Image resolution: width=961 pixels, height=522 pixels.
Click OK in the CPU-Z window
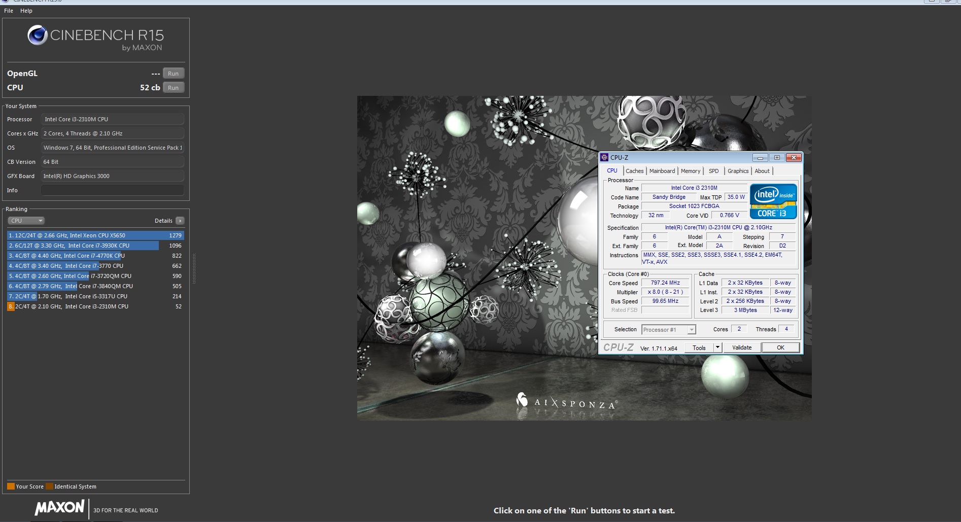780,348
